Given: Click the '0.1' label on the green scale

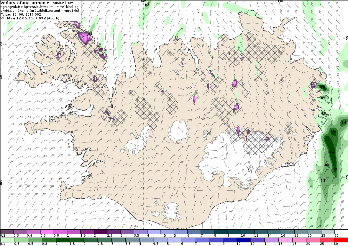Looking at the screenshot, I should [x=3, y=244].
